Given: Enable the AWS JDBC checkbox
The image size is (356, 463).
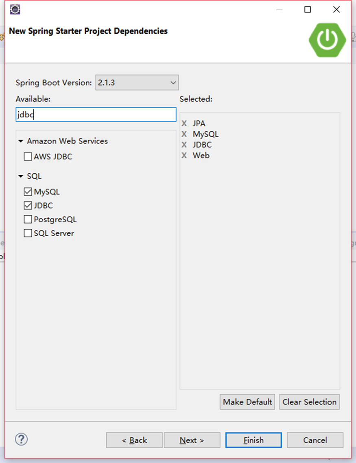Looking at the screenshot, I should [28, 157].
